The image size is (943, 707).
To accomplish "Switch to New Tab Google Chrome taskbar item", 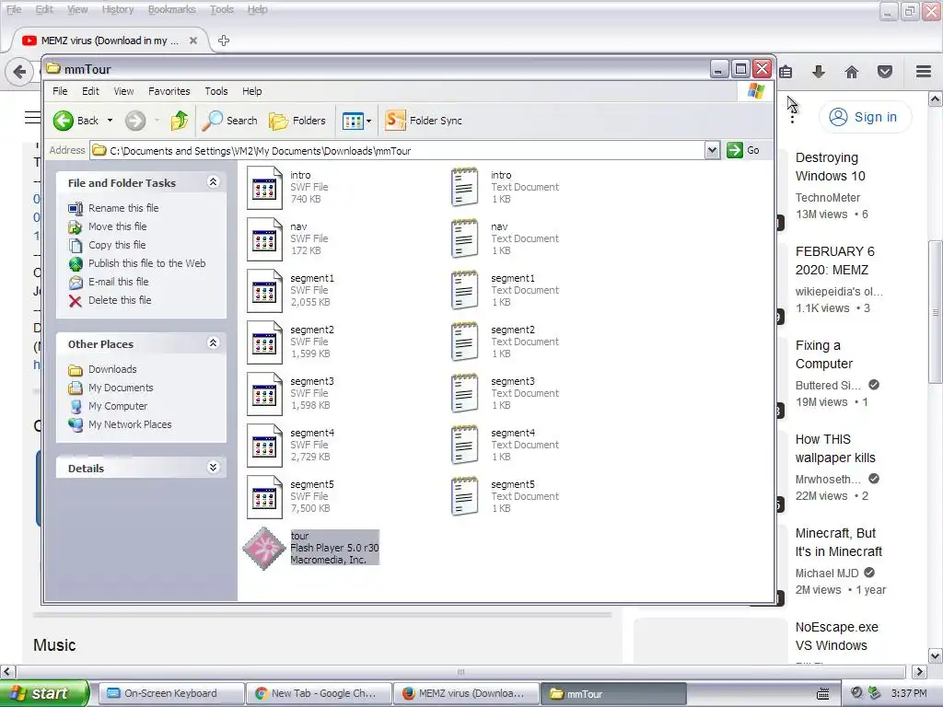I will coord(319,694).
